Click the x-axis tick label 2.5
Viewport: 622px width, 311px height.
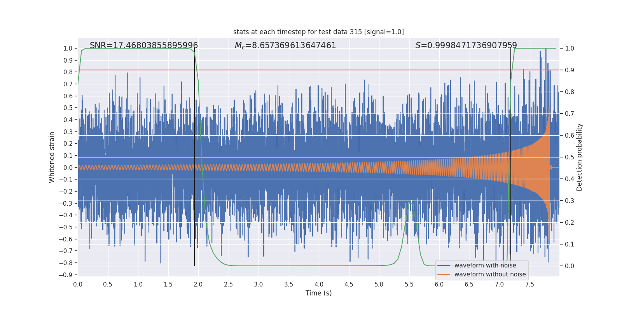228,285
